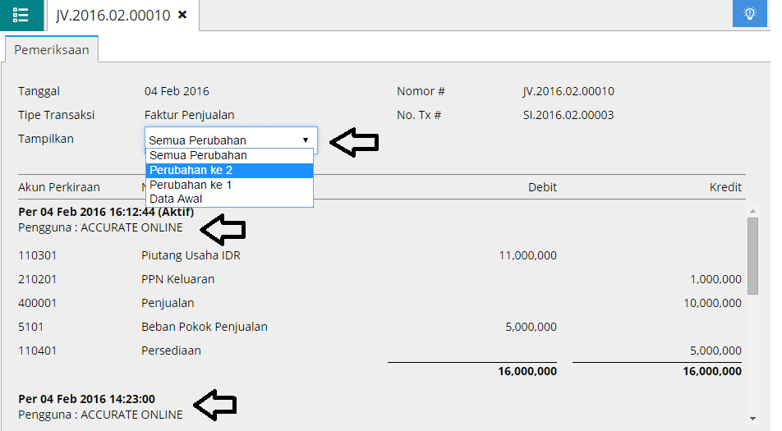This screenshot has width=782, height=431.
Task: Click the Piutang Usaha IDR row
Action: (191, 255)
